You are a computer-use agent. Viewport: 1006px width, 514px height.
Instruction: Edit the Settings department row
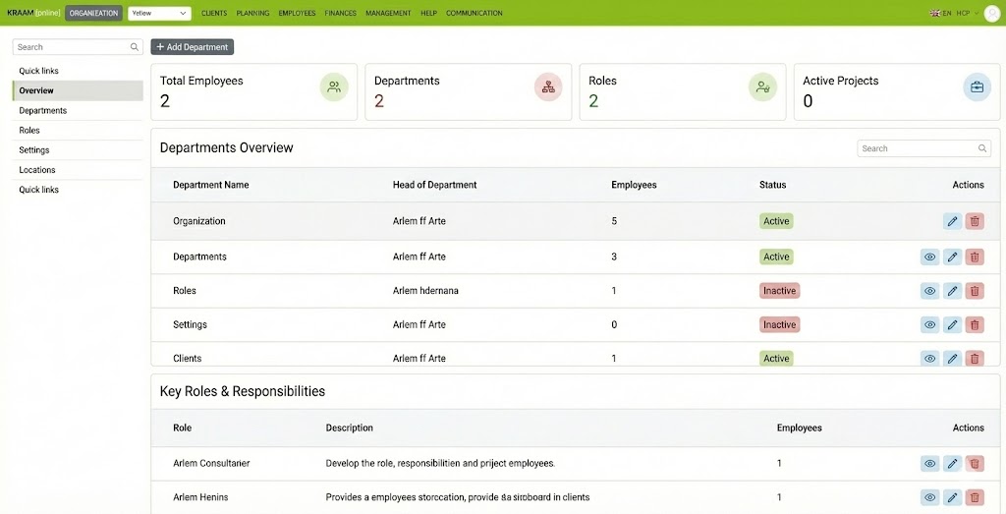(952, 324)
